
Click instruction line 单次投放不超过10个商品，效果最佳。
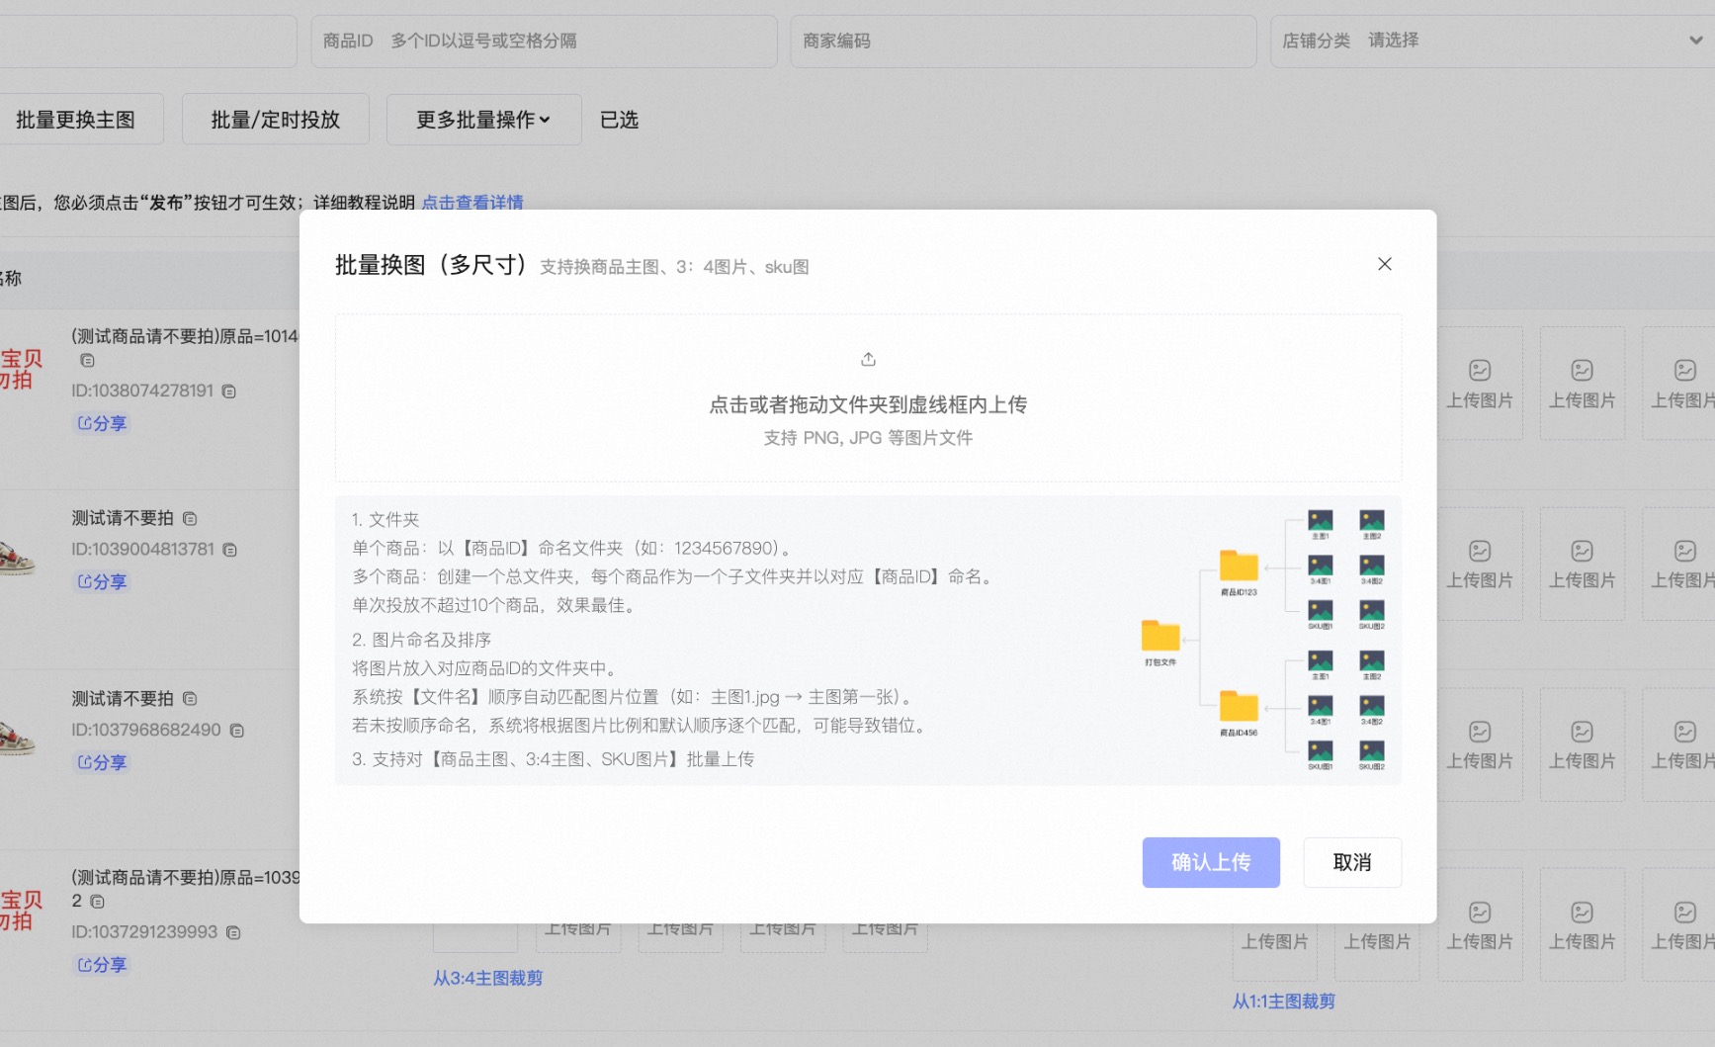(x=495, y=605)
